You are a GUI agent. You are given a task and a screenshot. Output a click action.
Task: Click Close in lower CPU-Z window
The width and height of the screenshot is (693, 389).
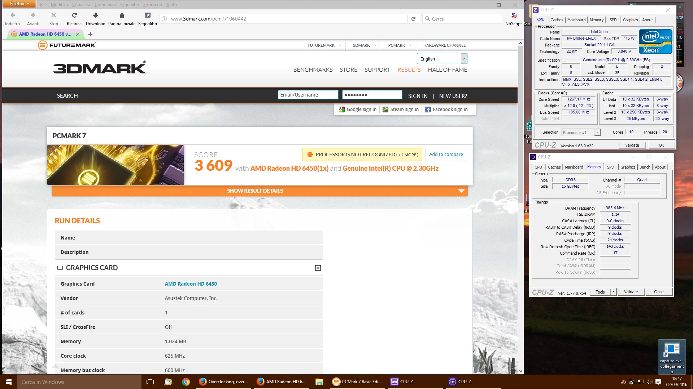click(x=659, y=292)
